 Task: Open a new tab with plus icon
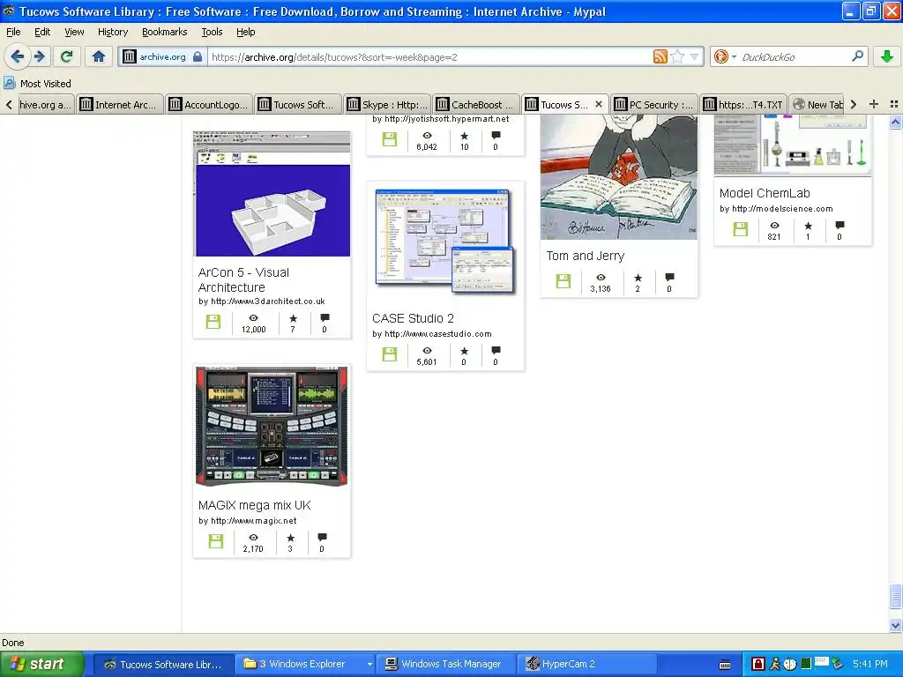pyautogui.click(x=874, y=104)
